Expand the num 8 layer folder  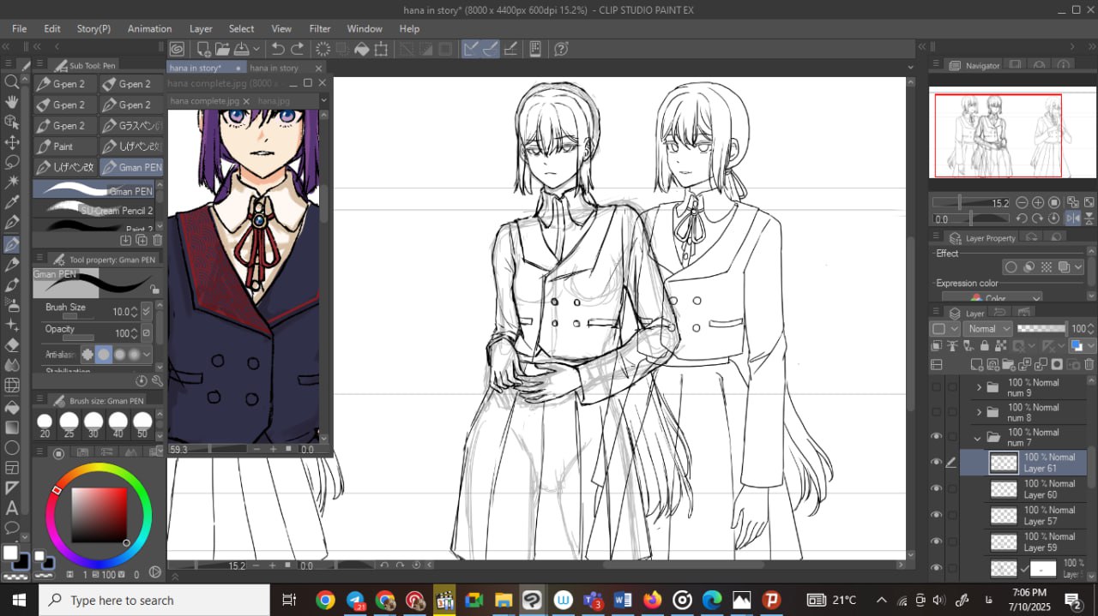978,413
